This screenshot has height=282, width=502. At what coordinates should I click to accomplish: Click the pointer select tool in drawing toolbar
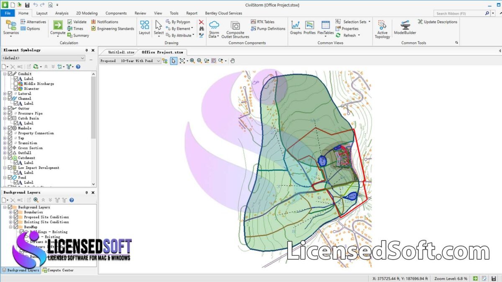point(174,61)
